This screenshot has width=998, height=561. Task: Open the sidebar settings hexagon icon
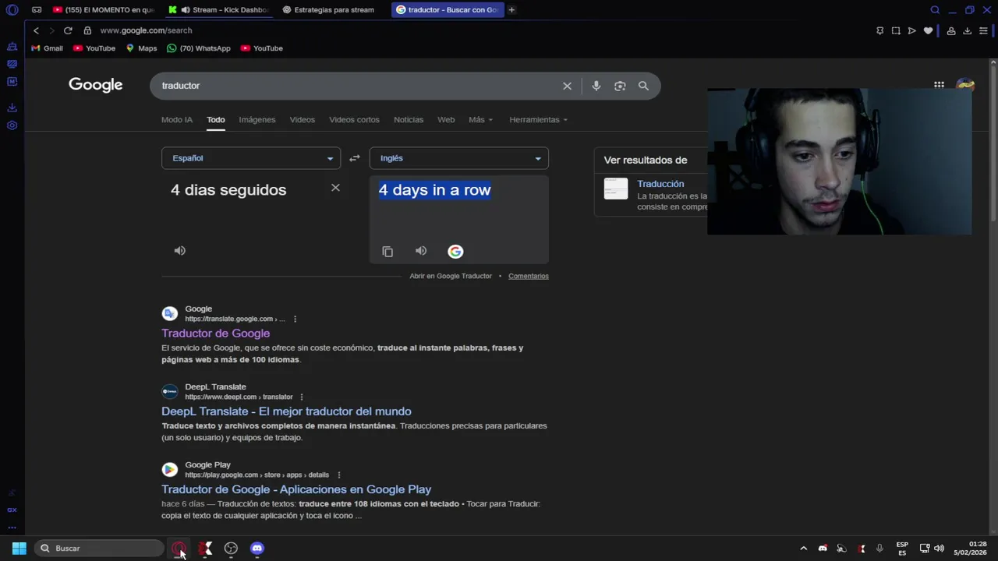click(x=12, y=125)
